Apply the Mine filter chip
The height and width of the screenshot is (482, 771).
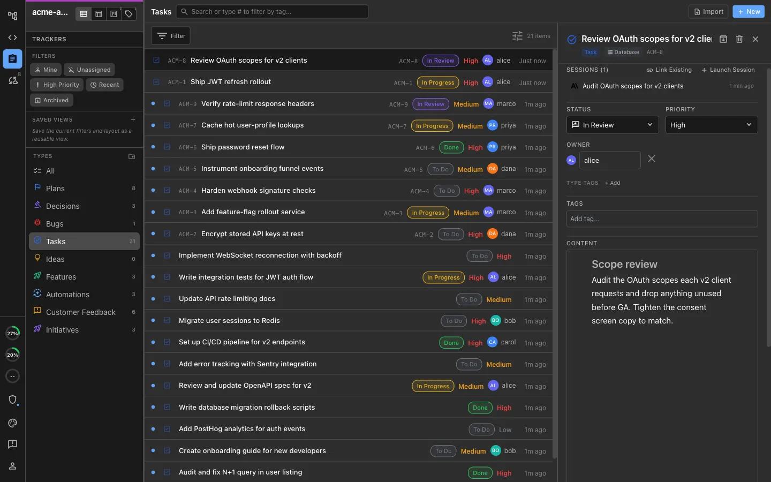tap(46, 70)
